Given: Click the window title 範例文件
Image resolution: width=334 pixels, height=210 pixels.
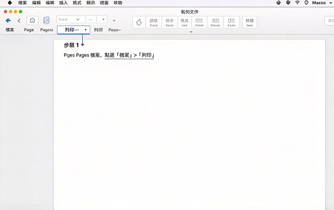Looking at the screenshot, I should click(190, 12).
